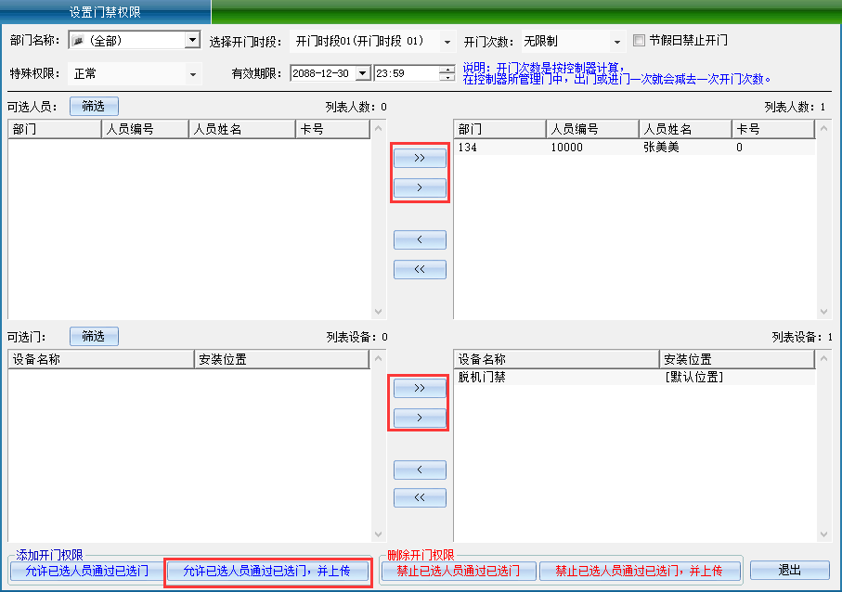Enable the 节假日禁止开门 checkbox
The image size is (842, 592).
pos(639,41)
